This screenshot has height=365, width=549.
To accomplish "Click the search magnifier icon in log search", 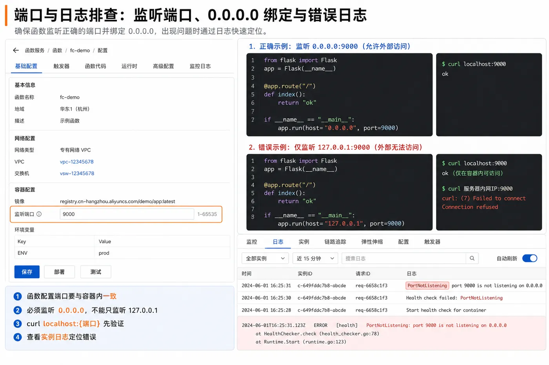I will point(472,258).
